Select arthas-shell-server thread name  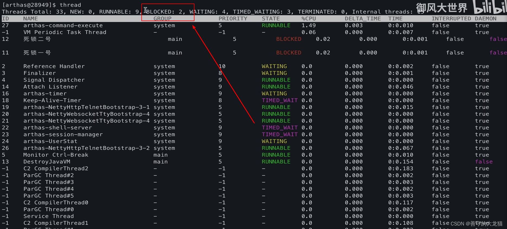click(x=58, y=128)
